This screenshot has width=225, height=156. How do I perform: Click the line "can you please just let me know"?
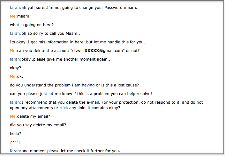81,93
